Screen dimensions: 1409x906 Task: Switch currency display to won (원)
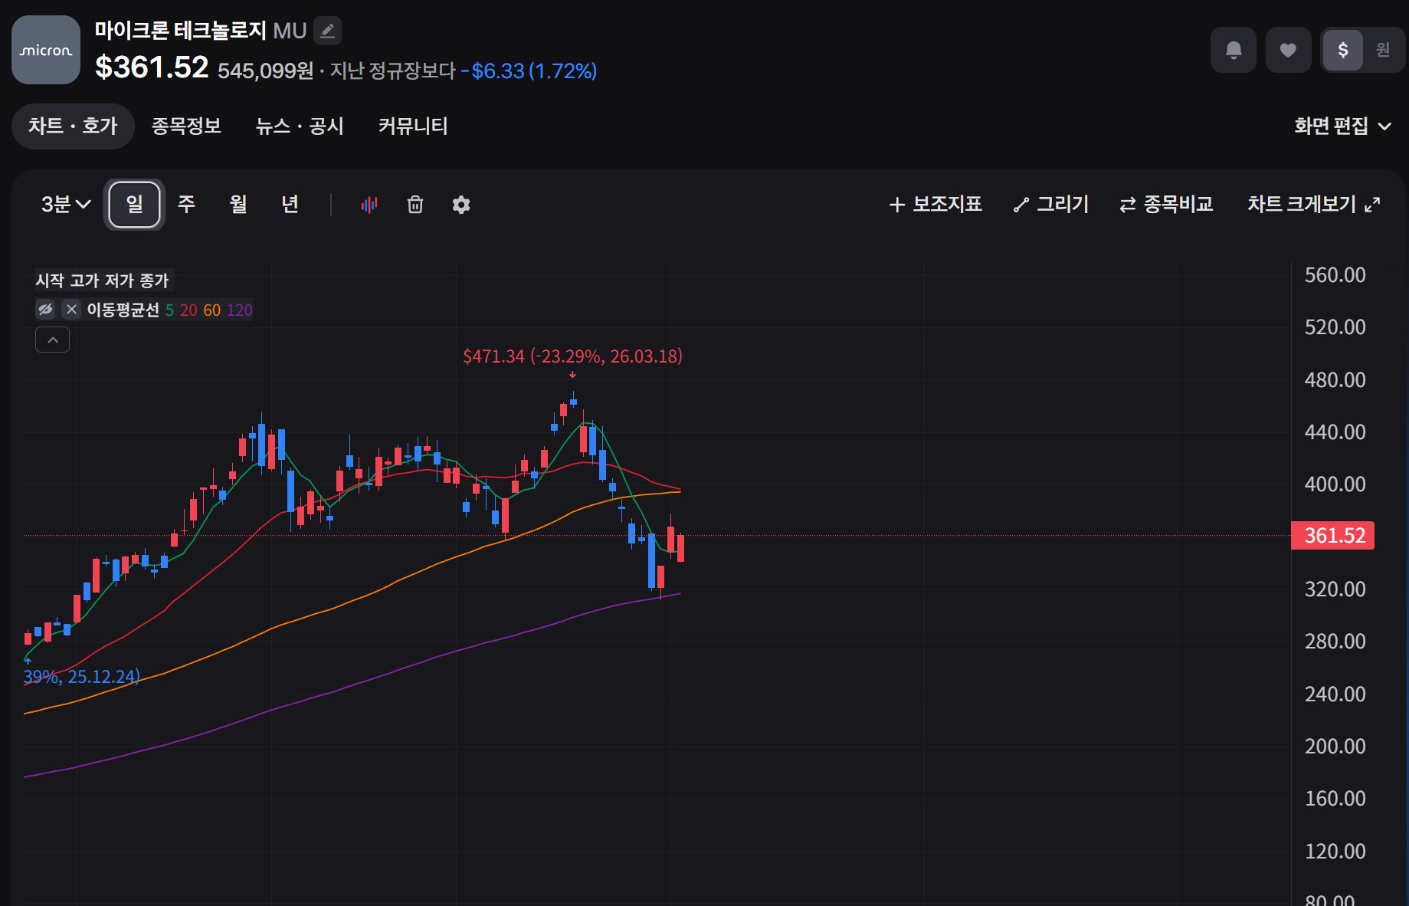pos(1383,50)
